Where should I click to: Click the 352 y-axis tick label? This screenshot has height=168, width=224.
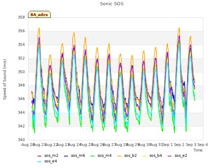pos(21,58)
